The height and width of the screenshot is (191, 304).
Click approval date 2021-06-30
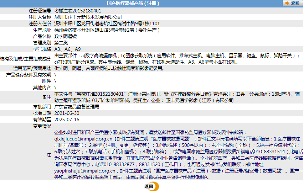tap(67, 113)
